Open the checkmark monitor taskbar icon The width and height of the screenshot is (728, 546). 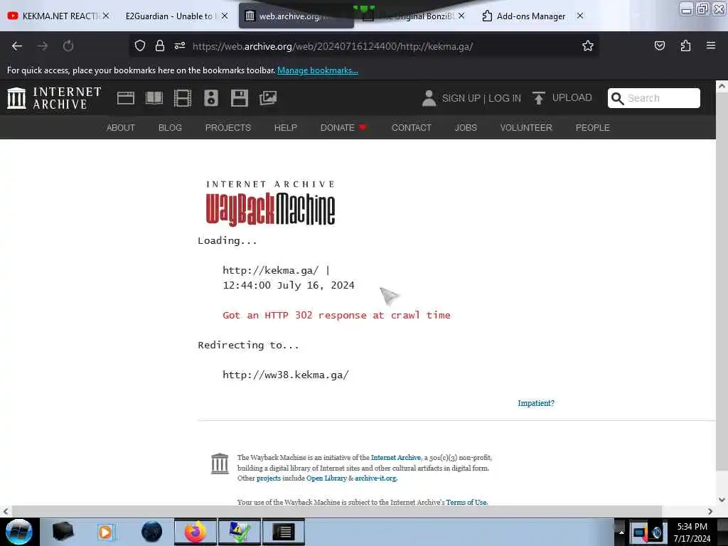tap(239, 532)
